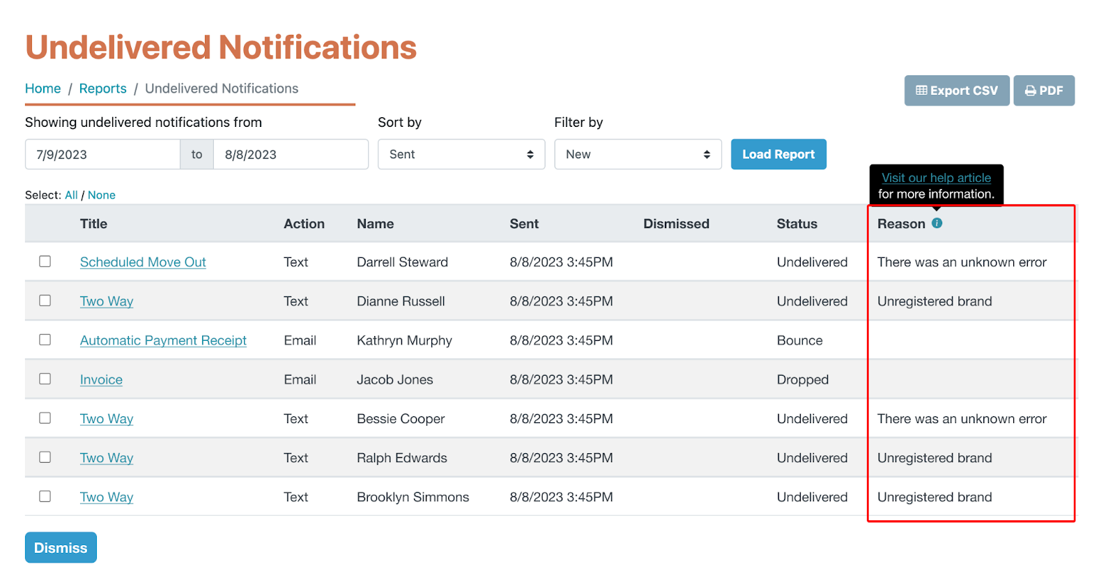
Task: Click Darrell Steward's 'There was an unknown error' reason
Action: pyautogui.click(x=962, y=262)
